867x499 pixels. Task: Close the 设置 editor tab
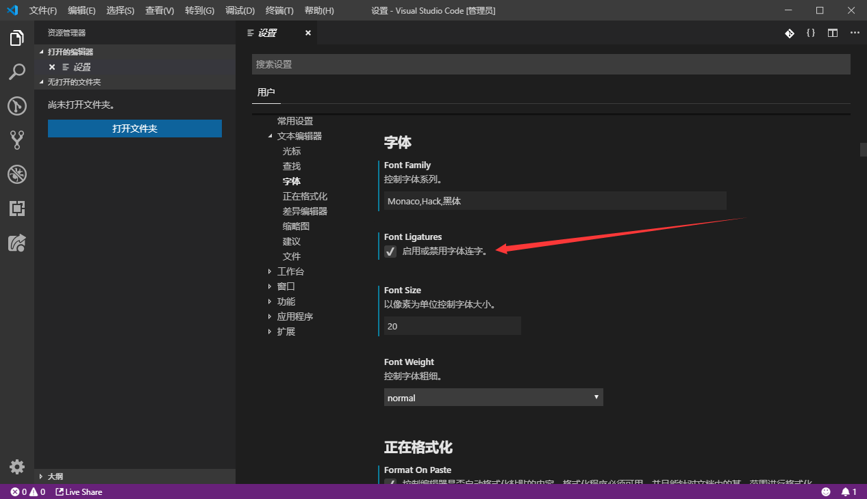click(307, 33)
